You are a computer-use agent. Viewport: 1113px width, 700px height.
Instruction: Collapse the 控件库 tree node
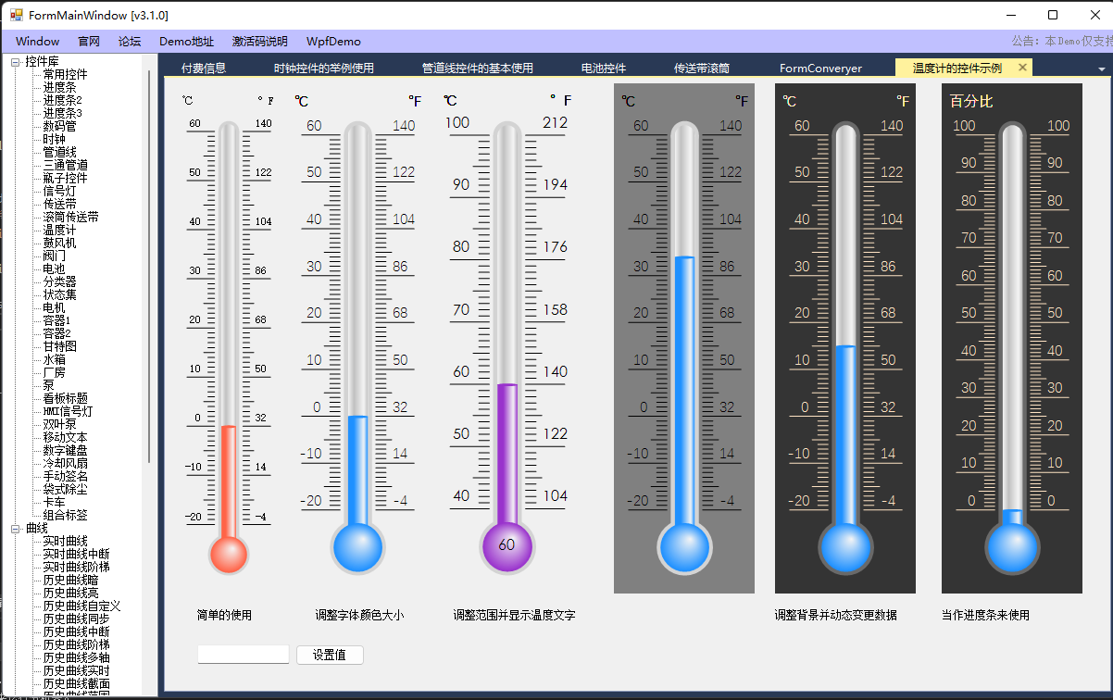tap(15, 62)
